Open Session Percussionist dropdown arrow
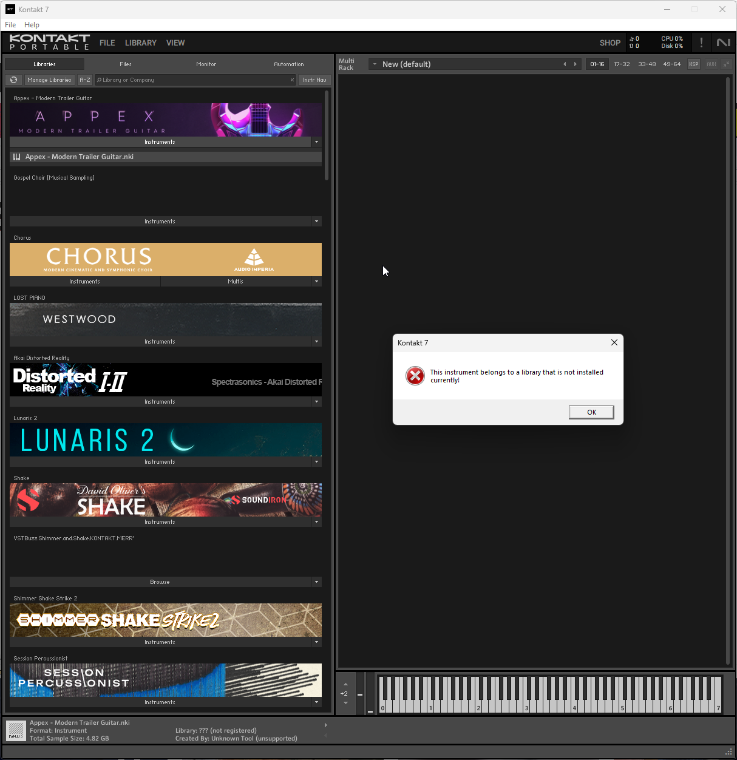Screen dimensions: 737x760 [x=316, y=702]
